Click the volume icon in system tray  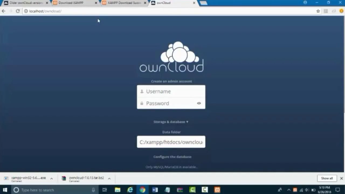point(307,190)
